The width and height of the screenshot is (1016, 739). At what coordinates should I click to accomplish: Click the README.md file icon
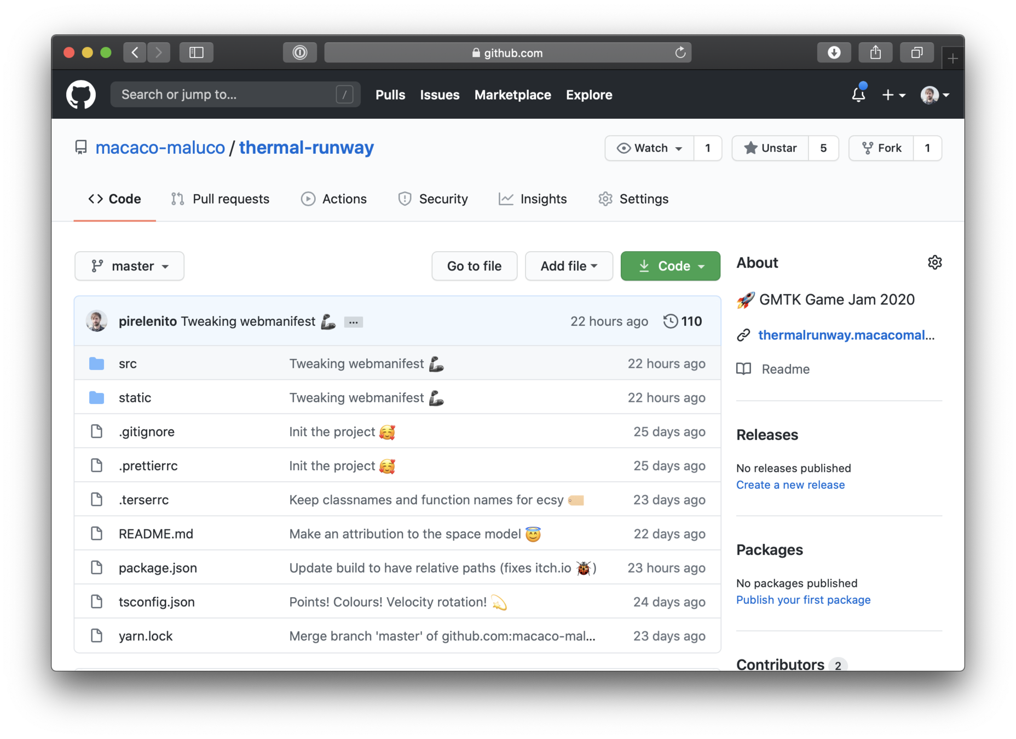97,534
